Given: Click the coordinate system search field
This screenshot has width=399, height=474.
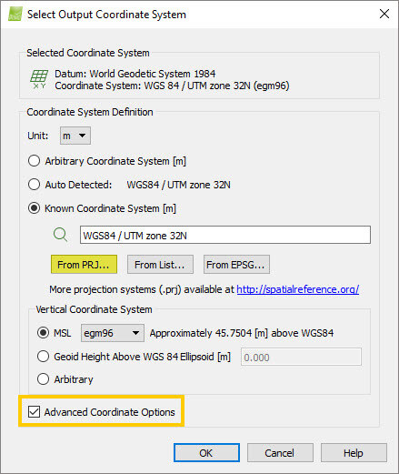Looking at the screenshot, I should pos(225,235).
